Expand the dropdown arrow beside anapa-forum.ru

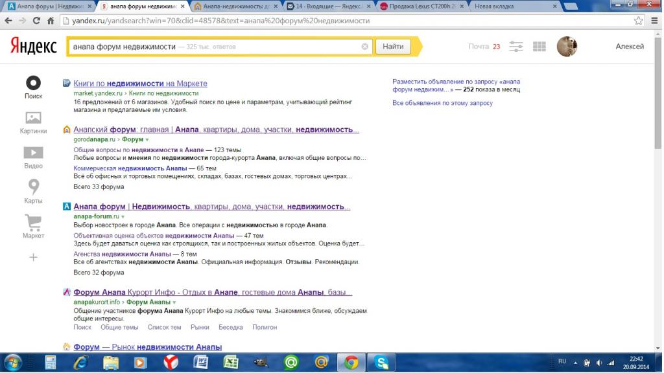[x=123, y=216]
